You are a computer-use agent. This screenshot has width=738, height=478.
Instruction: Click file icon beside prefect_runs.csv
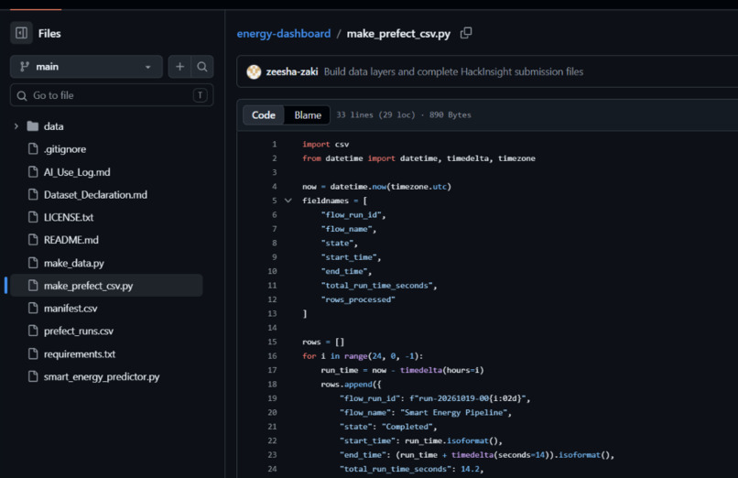(33, 331)
